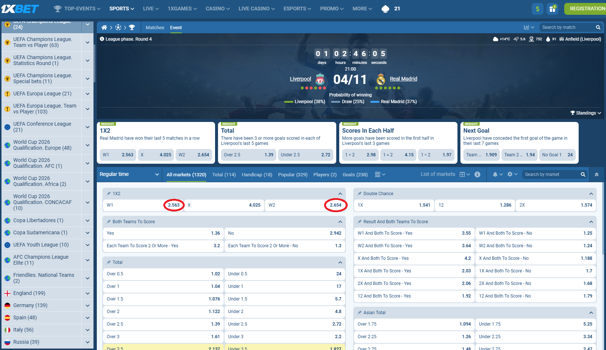This screenshot has width=606, height=350.
Task: Click the Search by market field
Action: coord(551,174)
